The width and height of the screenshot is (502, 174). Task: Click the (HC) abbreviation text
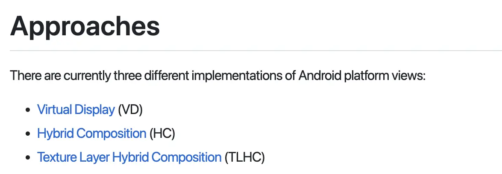pyautogui.click(x=162, y=134)
